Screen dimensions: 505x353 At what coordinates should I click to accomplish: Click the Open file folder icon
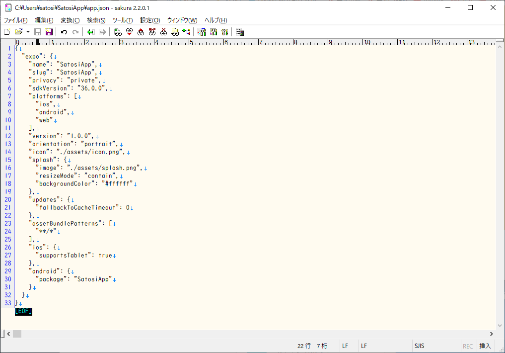coord(19,32)
